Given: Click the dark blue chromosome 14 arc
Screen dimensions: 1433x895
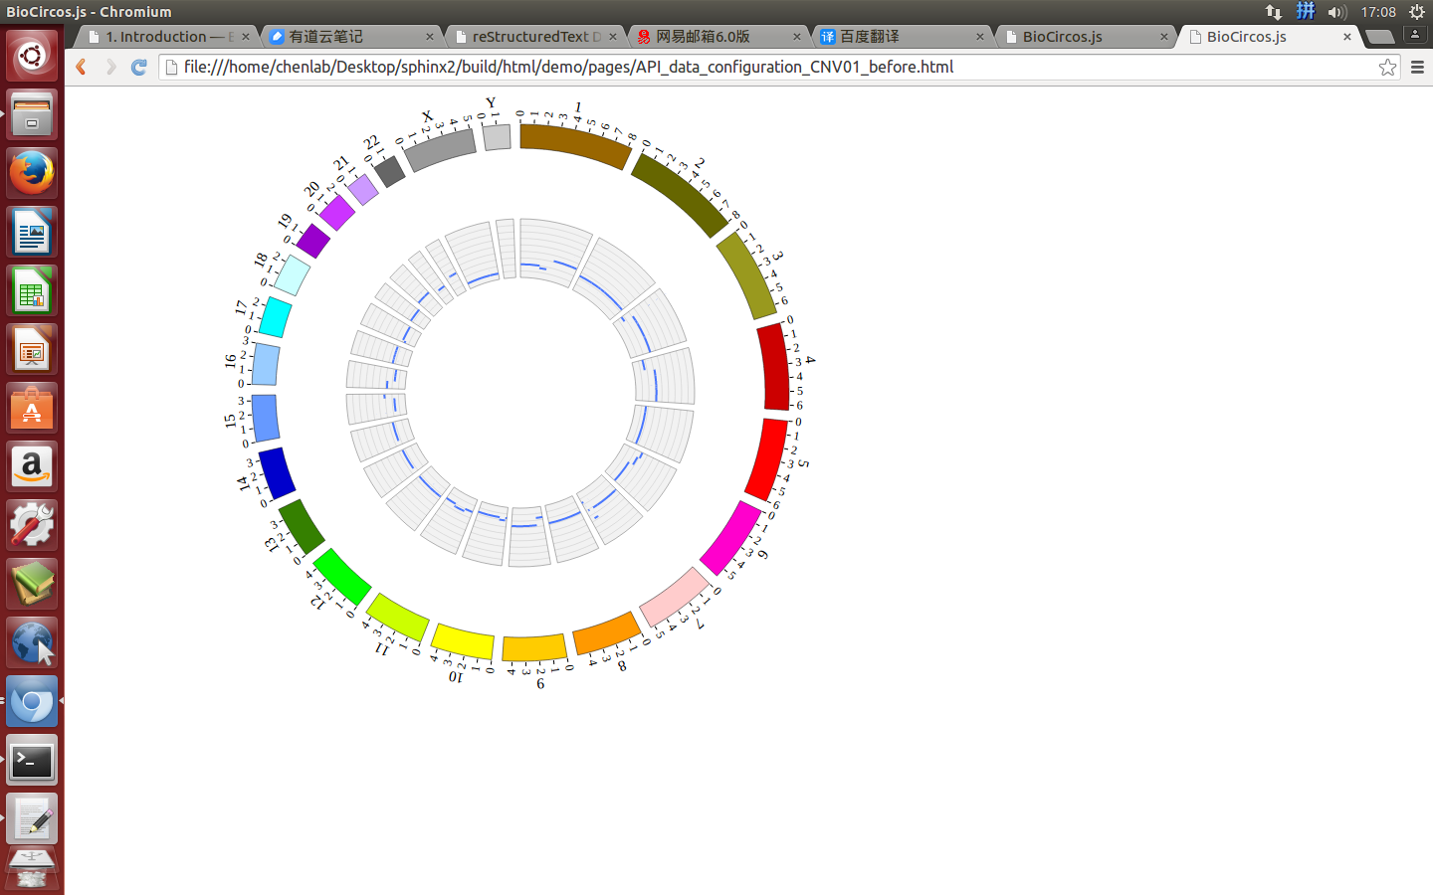Looking at the screenshot, I should coord(277,473).
